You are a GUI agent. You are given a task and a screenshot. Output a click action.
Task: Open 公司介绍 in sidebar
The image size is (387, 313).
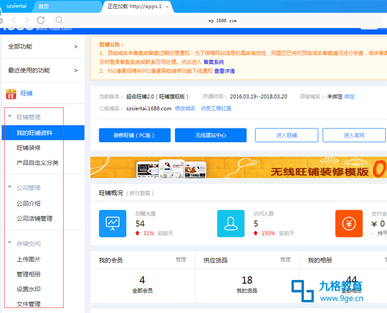click(28, 203)
